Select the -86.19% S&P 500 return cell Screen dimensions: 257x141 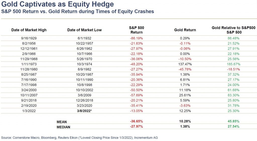pos(137,38)
